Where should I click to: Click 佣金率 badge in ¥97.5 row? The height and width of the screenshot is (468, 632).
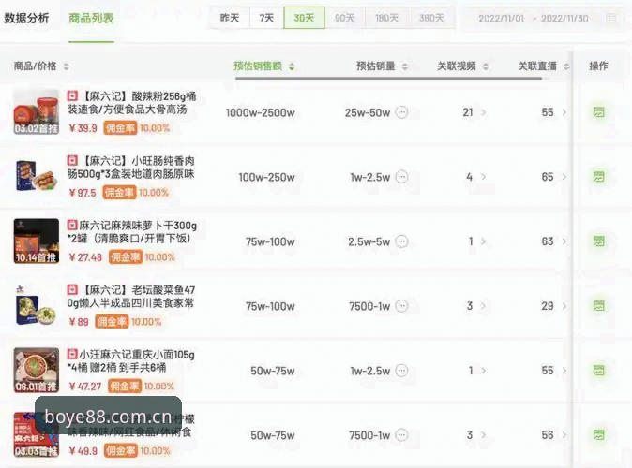pos(119,193)
